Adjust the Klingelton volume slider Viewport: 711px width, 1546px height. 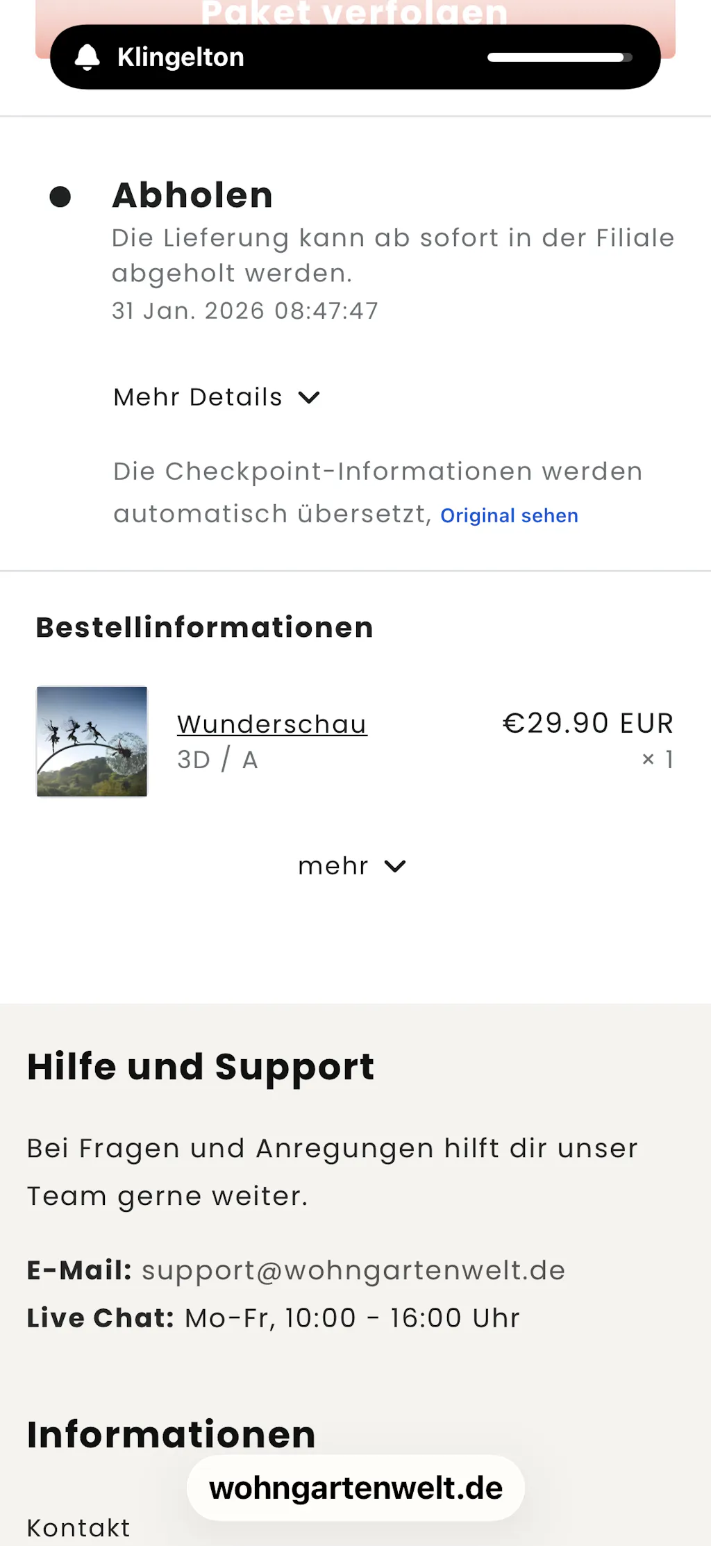tap(559, 58)
